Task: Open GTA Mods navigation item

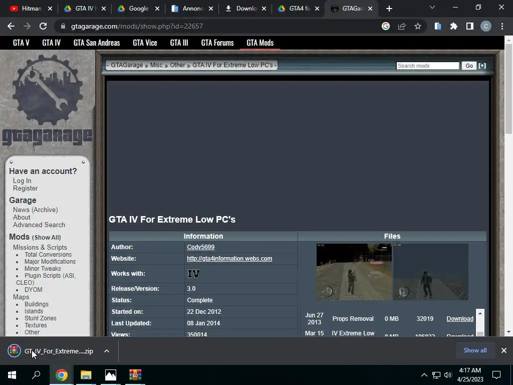Action: (260, 43)
